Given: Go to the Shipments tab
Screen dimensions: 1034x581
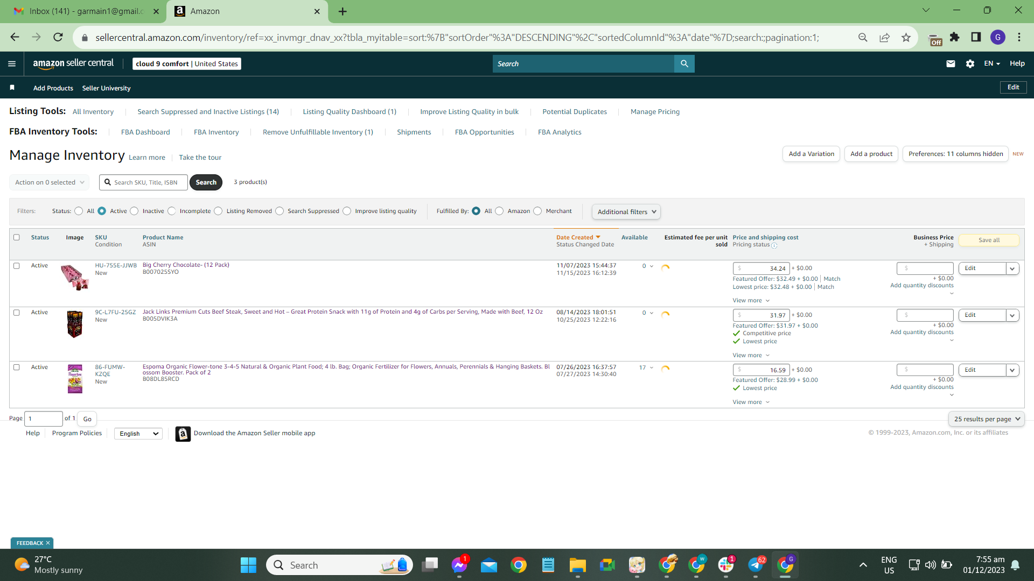Looking at the screenshot, I should point(414,132).
